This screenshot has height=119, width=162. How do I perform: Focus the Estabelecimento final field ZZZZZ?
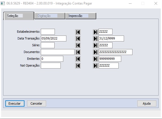tap(105, 32)
